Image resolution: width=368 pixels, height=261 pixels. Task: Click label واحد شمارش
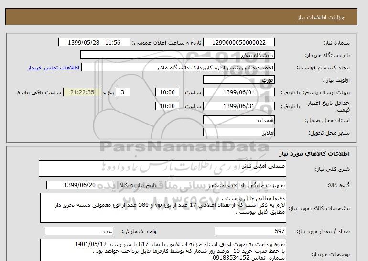(x=139, y=232)
